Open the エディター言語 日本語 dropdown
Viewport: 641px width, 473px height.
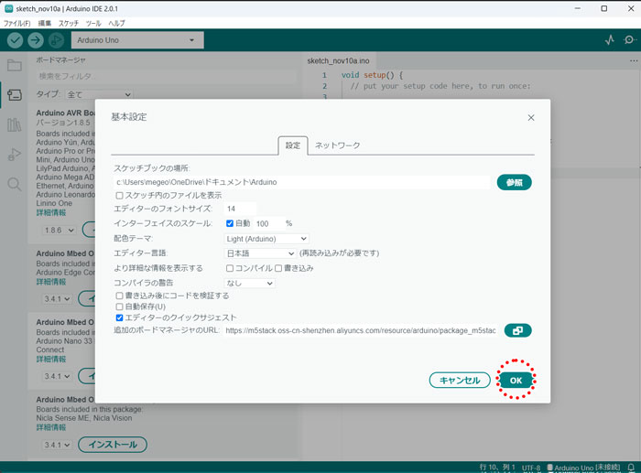click(260, 253)
